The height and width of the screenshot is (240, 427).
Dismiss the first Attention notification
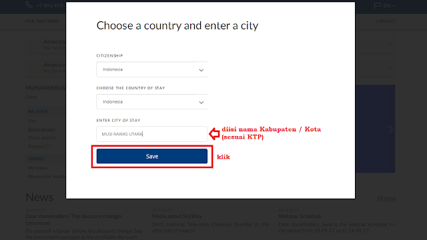(390, 45)
